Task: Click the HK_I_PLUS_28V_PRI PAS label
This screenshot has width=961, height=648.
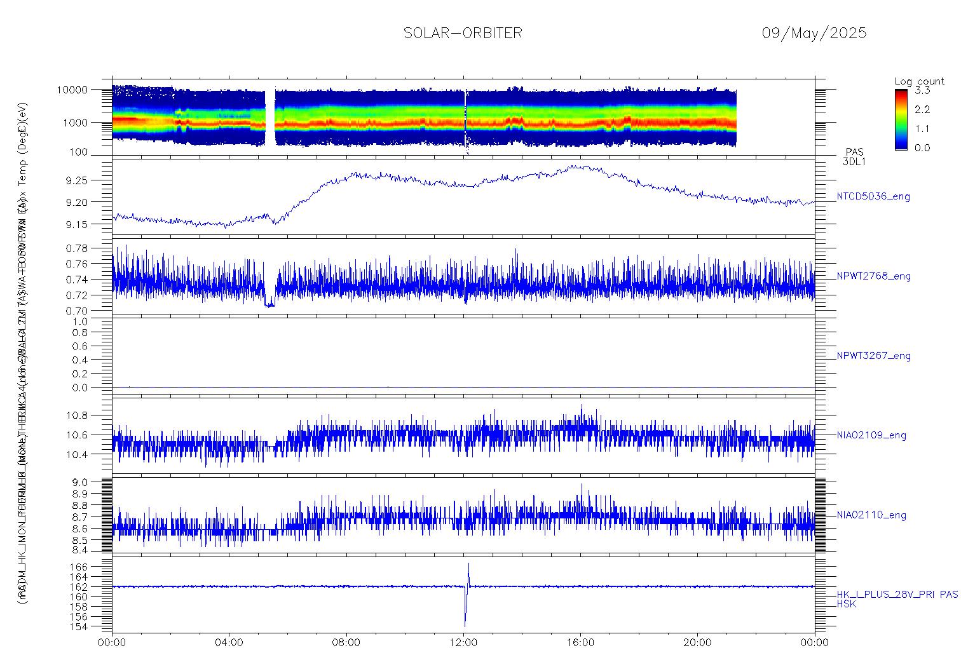Action: [x=897, y=595]
